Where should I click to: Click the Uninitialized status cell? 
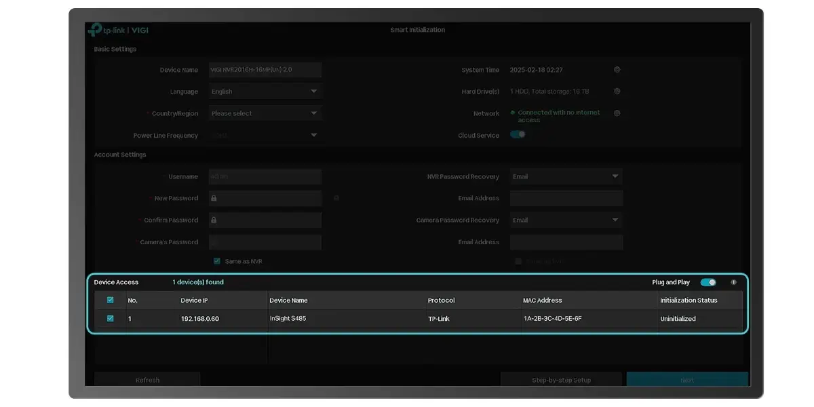point(678,319)
